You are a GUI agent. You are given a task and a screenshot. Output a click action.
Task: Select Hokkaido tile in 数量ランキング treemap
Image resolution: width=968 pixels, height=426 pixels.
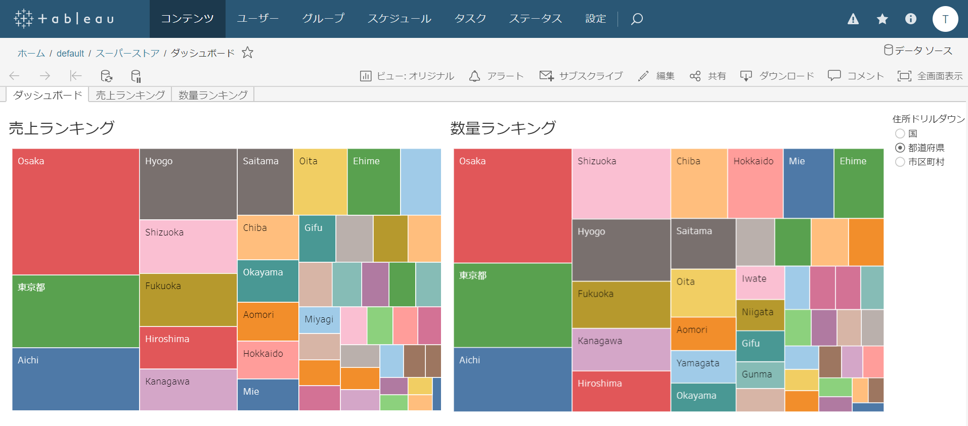point(755,183)
